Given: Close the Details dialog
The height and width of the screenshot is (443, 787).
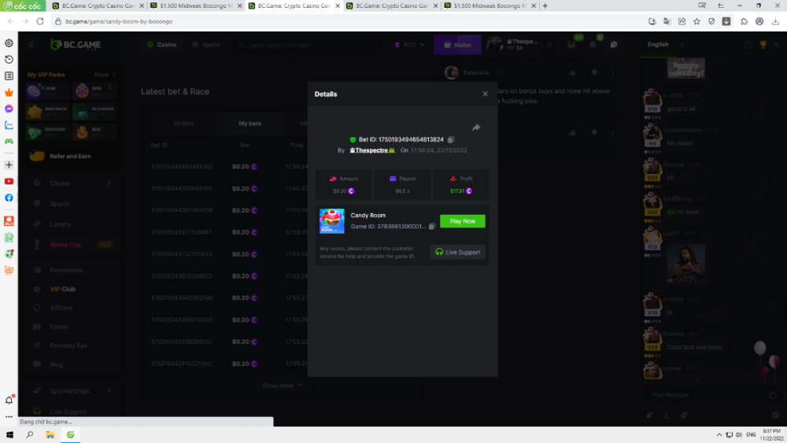Looking at the screenshot, I should pos(485,94).
